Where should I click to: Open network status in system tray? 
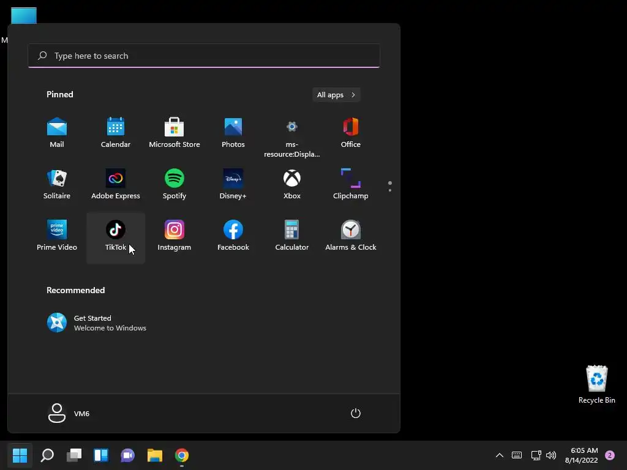[x=536, y=455]
